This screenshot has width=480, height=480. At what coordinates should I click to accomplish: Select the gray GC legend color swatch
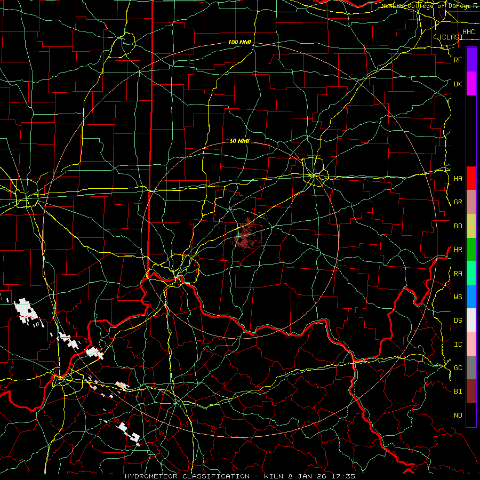[471, 367]
